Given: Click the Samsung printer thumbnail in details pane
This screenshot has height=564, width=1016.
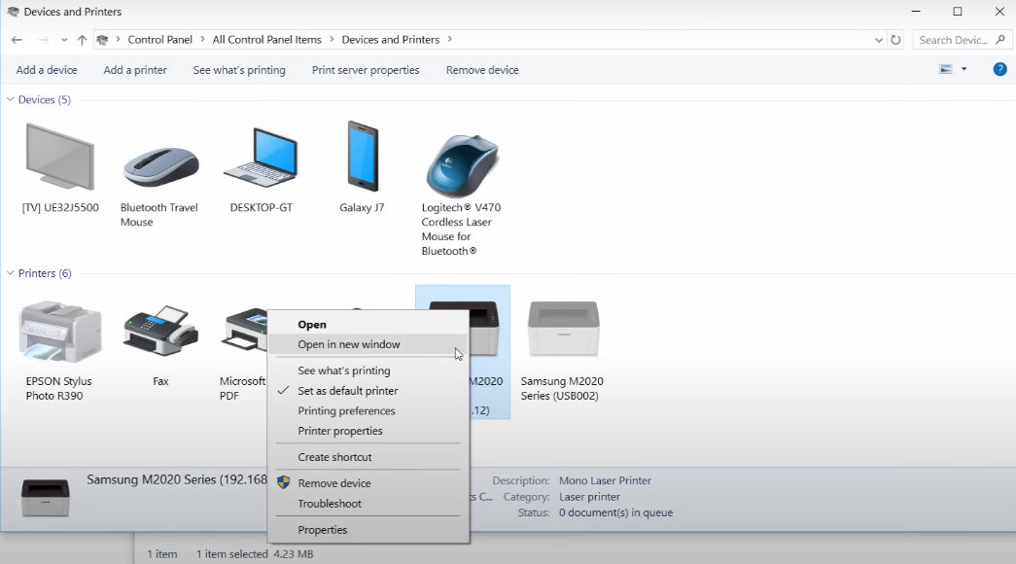Looking at the screenshot, I should click(46, 498).
